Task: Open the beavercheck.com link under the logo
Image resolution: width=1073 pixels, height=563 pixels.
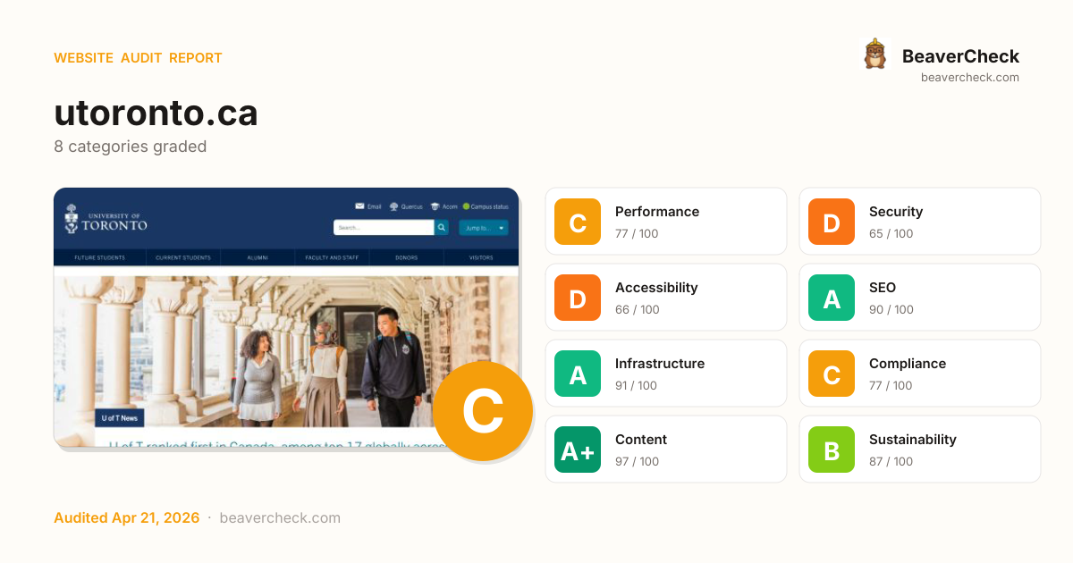Action: pyautogui.click(x=970, y=78)
